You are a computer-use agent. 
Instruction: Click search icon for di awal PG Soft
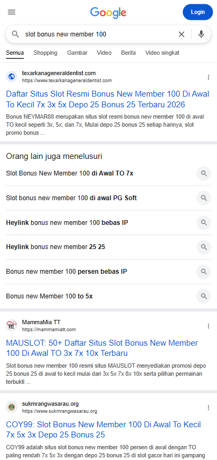click(x=204, y=198)
